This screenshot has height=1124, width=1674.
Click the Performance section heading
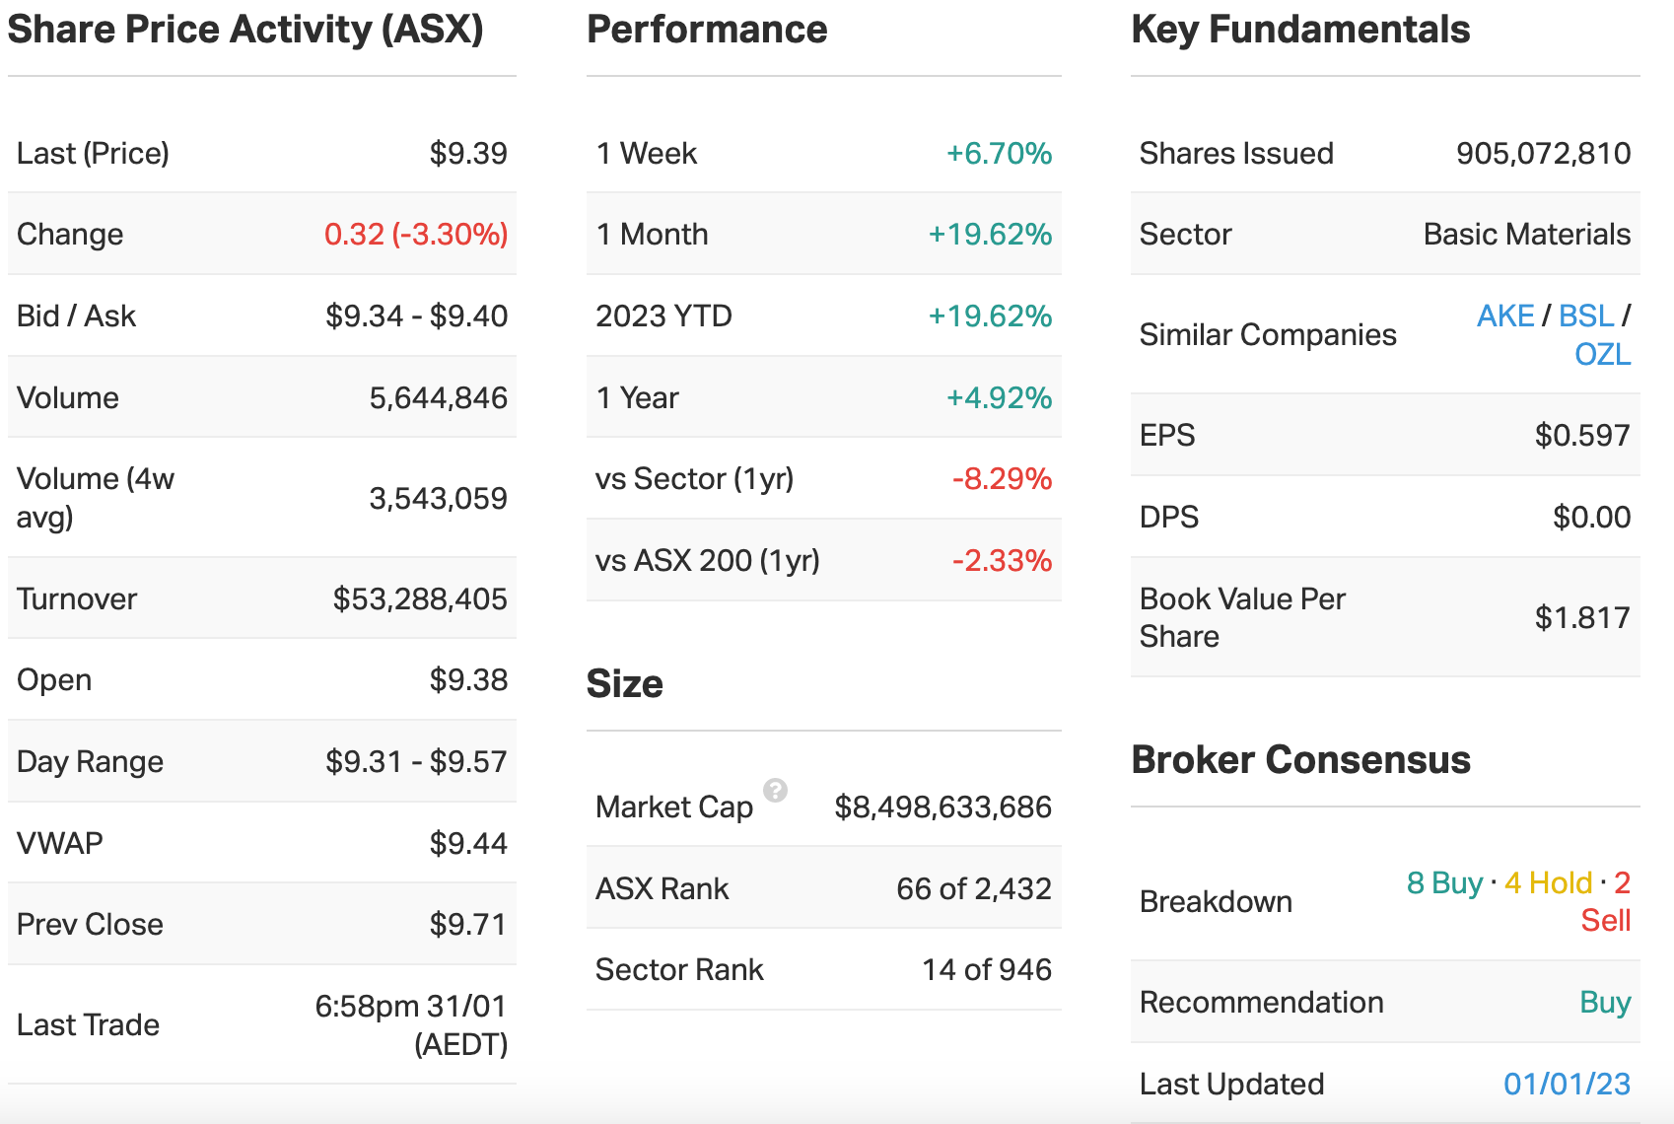coord(707,30)
